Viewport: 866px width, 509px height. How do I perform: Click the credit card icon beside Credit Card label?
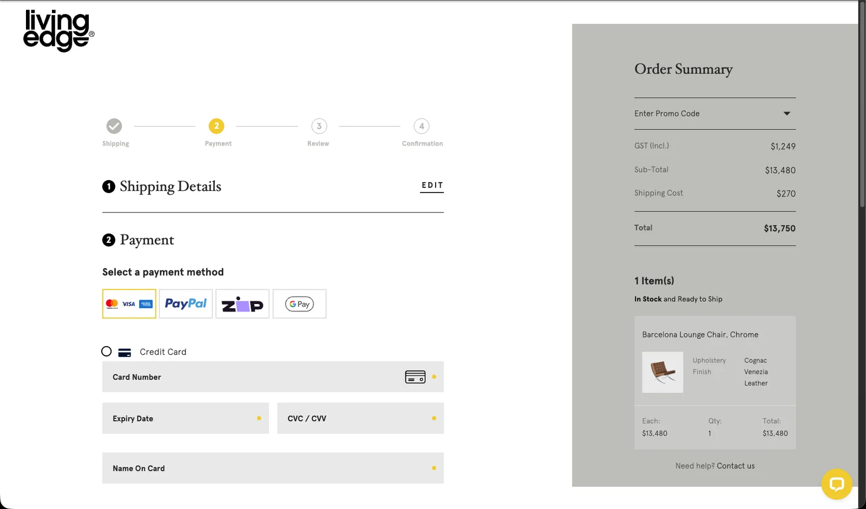pyautogui.click(x=124, y=353)
